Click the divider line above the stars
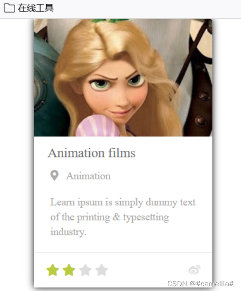 coord(123,252)
